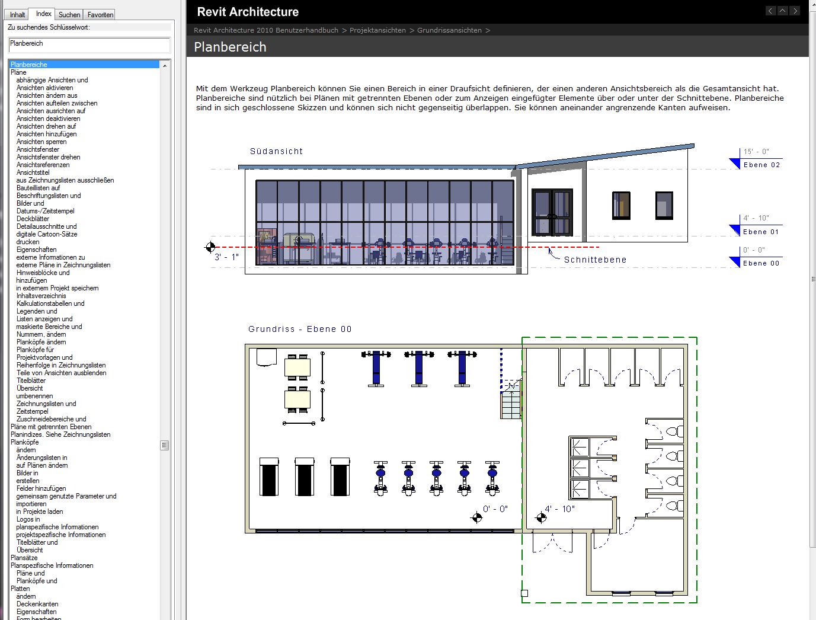Select index entry Ansichten aktivieren
The height and width of the screenshot is (620, 816).
point(45,88)
